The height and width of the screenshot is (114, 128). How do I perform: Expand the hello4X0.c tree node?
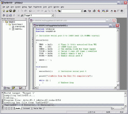pos(10,29)
